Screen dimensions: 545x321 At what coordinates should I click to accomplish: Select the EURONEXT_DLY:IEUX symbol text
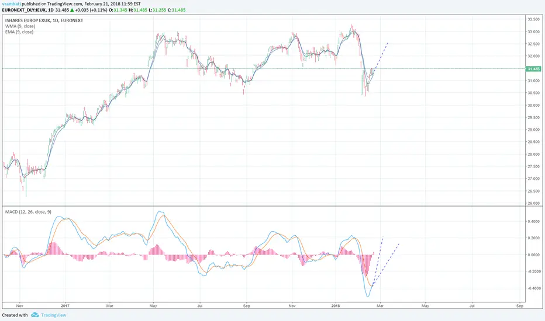tap(24, 10)
